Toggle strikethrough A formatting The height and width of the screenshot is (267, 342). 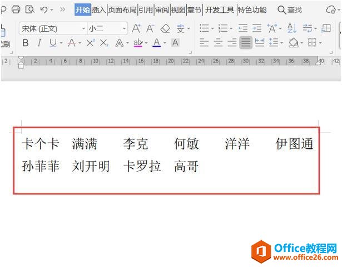click(72, 43)
